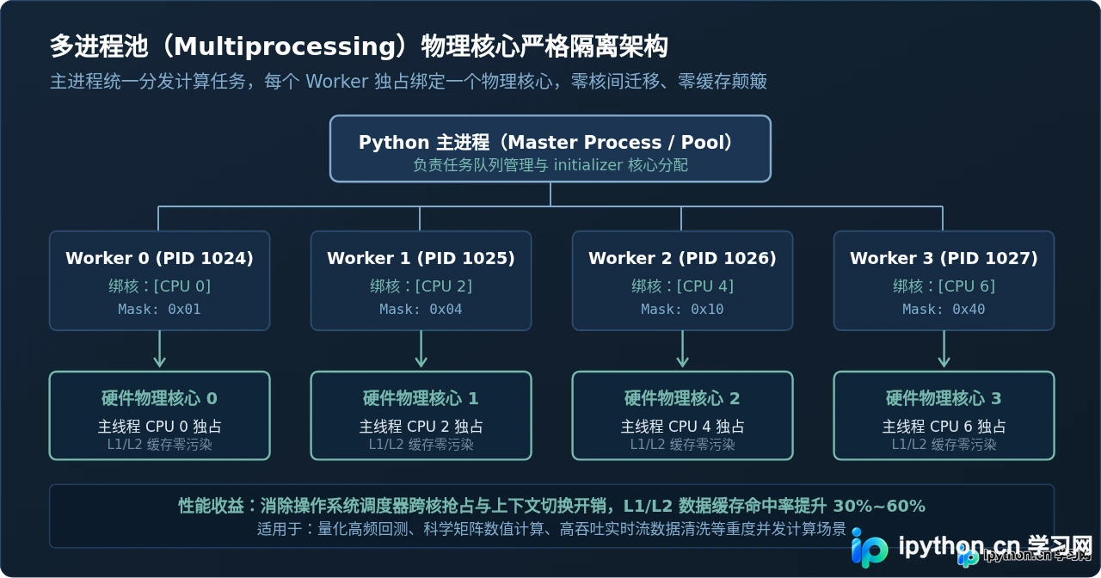
Task: Click the Worker 1 (PID 1025) heading
Action: pos(421,258)
